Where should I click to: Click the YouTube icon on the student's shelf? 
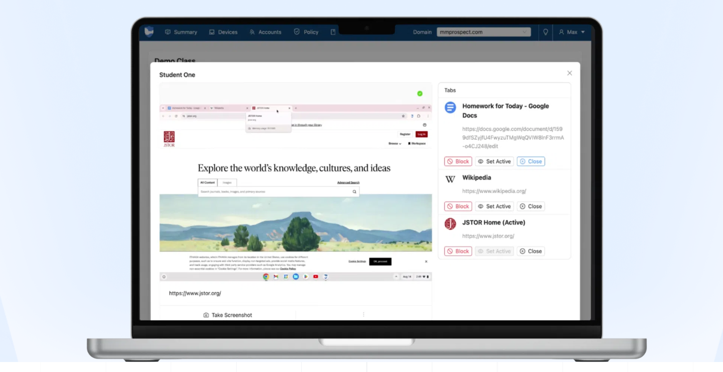click(316, 277)
